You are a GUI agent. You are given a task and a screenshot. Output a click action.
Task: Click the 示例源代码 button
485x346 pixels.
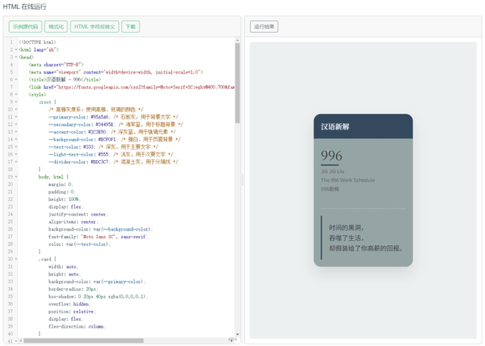tap(25, 27)
